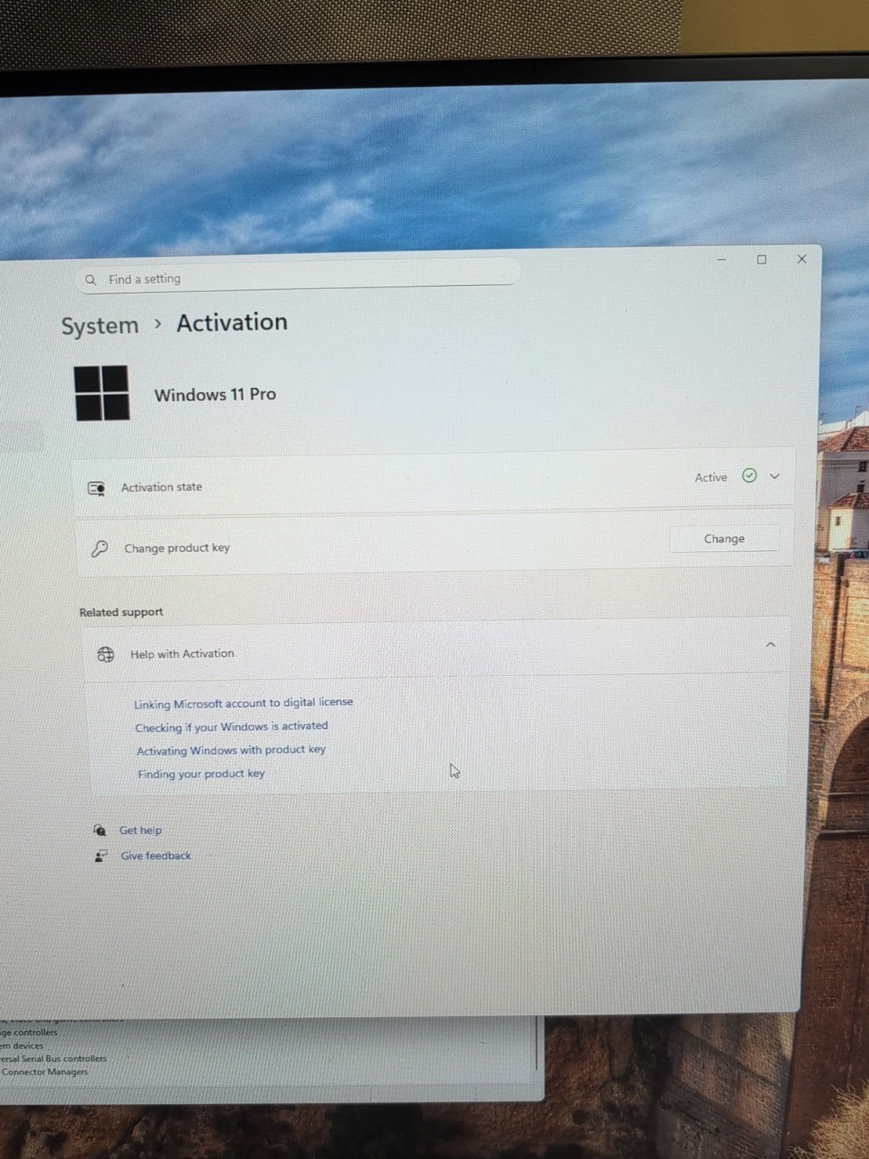This screenshot has height=1159, width=869.
Task: Click the Get help icon
Action: coord(100,830)
